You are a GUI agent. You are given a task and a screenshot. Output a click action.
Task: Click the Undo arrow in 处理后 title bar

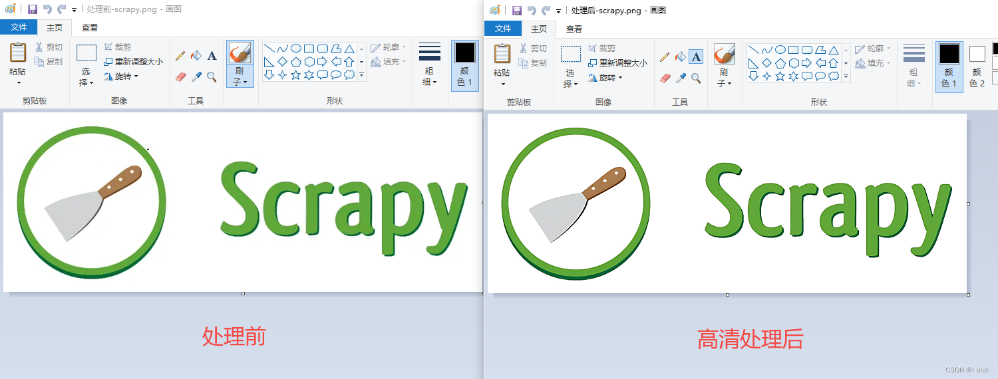(x=532, y=10)
